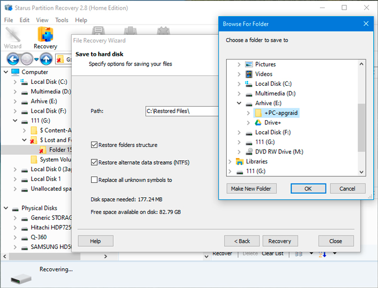This screenshot has width=378, height=288.
Task: Expand +PC-apgraid in browse dialog
Action: pyautogui.click(x=248, y=113)
